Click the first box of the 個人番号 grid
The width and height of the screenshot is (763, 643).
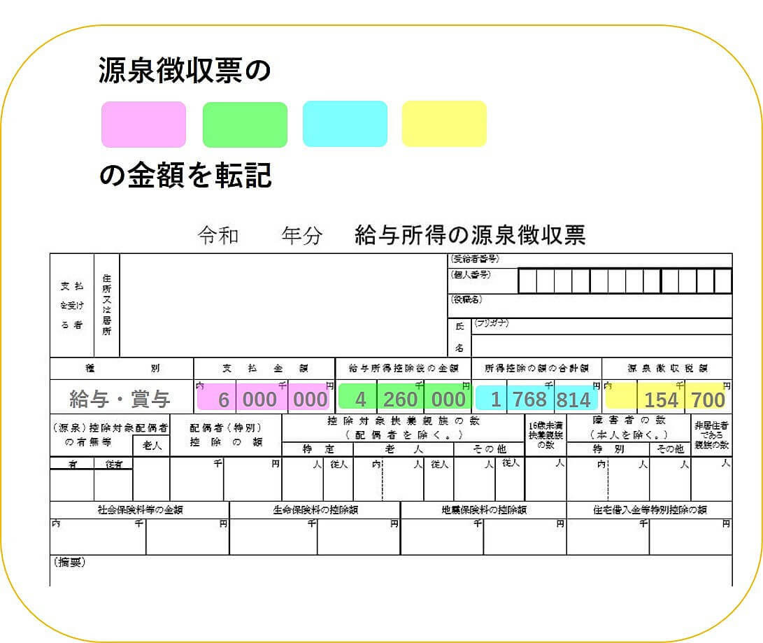[x=527, y=281]
